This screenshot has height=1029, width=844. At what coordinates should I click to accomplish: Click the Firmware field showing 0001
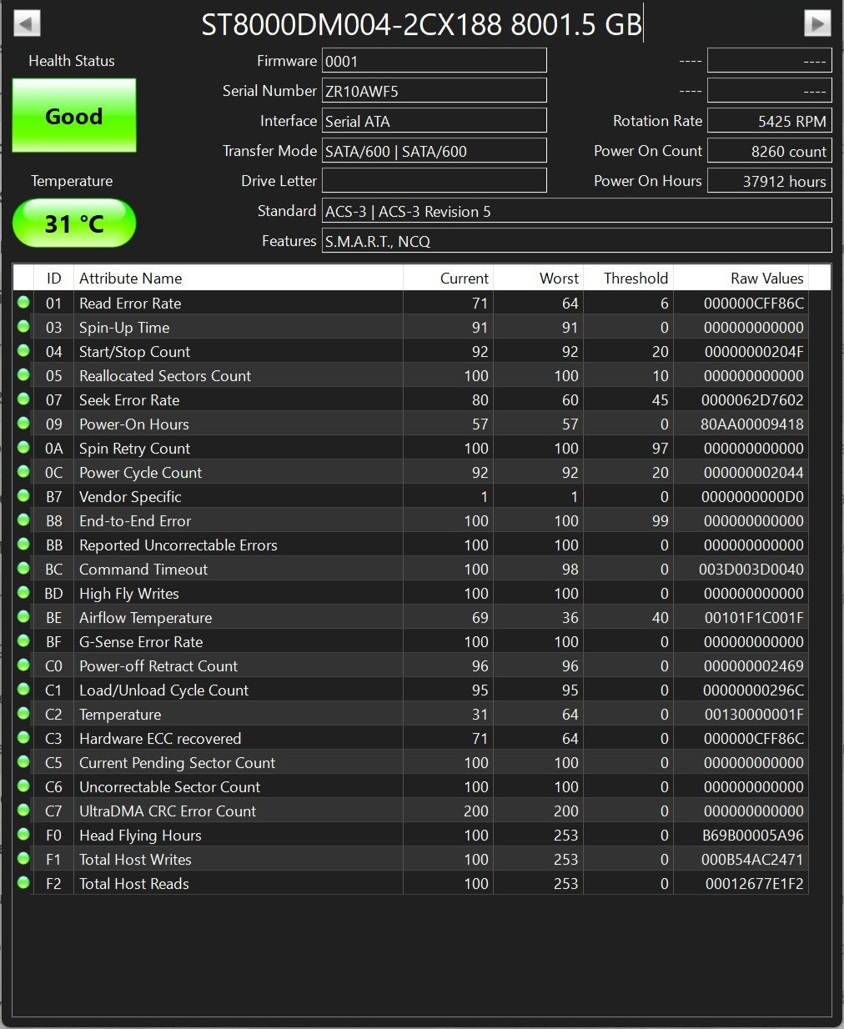pyautogui.click(x=435, y=61)
